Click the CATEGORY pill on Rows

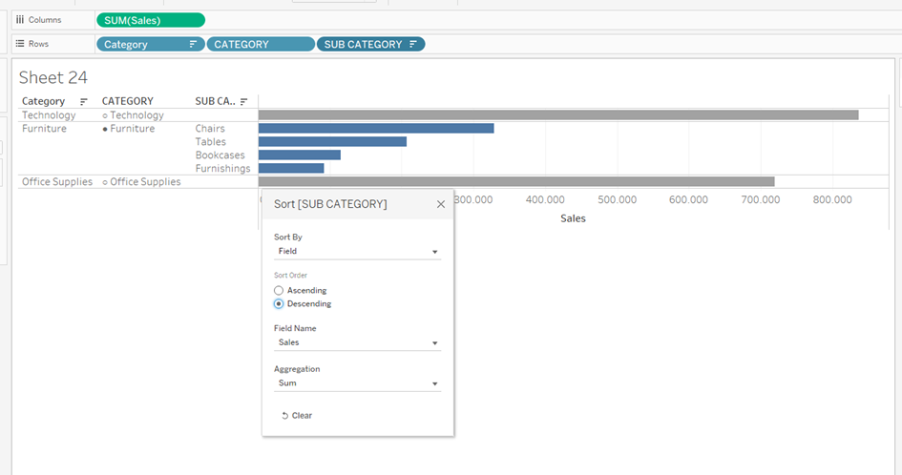[x=260, y=44]
